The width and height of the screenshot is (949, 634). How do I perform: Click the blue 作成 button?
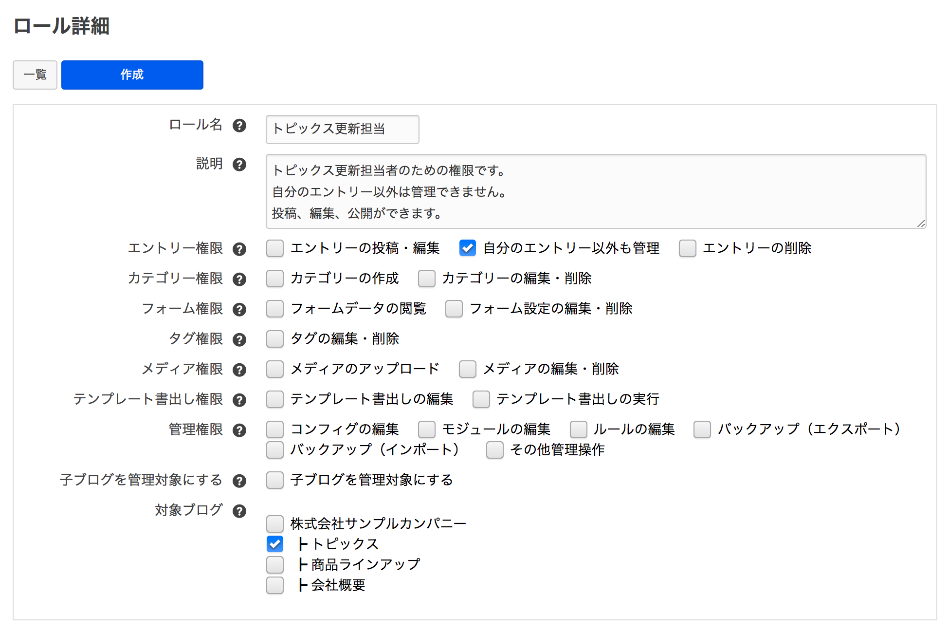pos(132,75)
